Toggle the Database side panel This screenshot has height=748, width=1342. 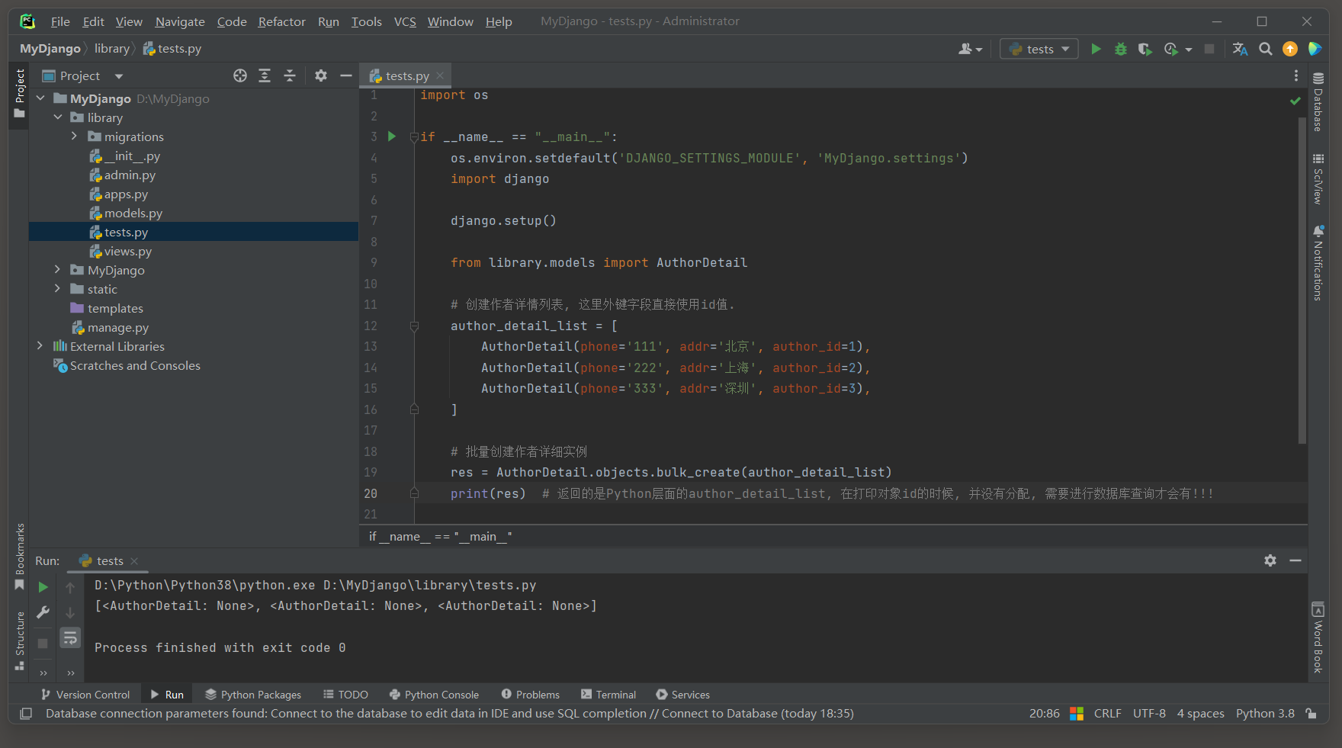[1318, 102]
